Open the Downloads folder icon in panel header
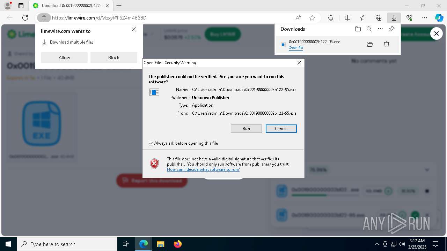 (358, 29)
